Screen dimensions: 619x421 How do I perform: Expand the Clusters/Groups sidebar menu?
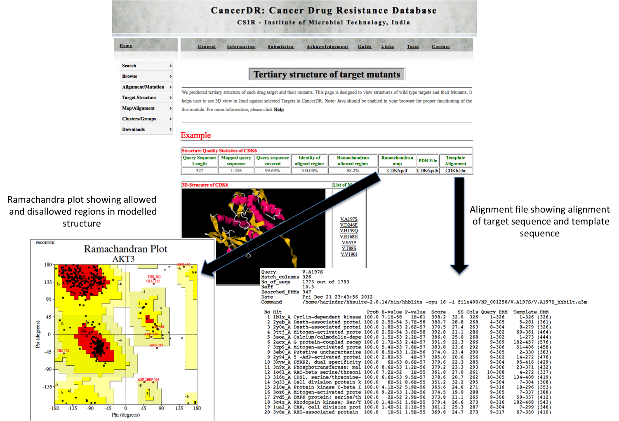(x=146, y=119)
